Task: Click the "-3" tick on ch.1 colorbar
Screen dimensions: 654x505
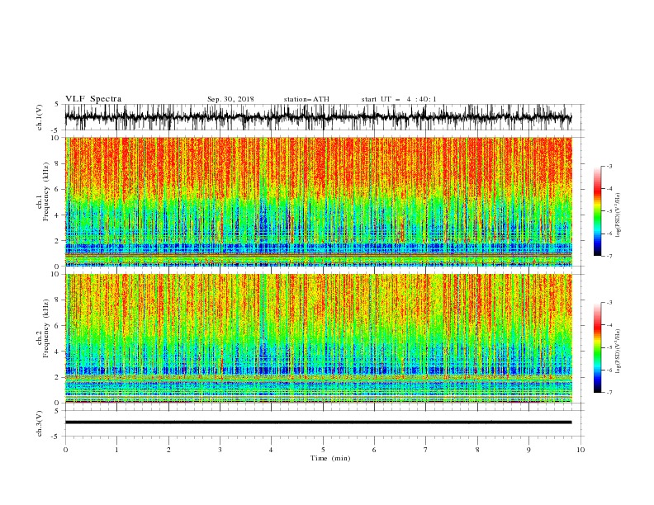Action: point(609,166)
